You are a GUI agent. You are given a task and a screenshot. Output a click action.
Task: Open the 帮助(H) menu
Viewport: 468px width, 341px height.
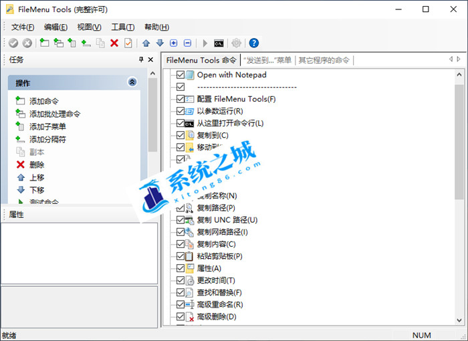156,27
